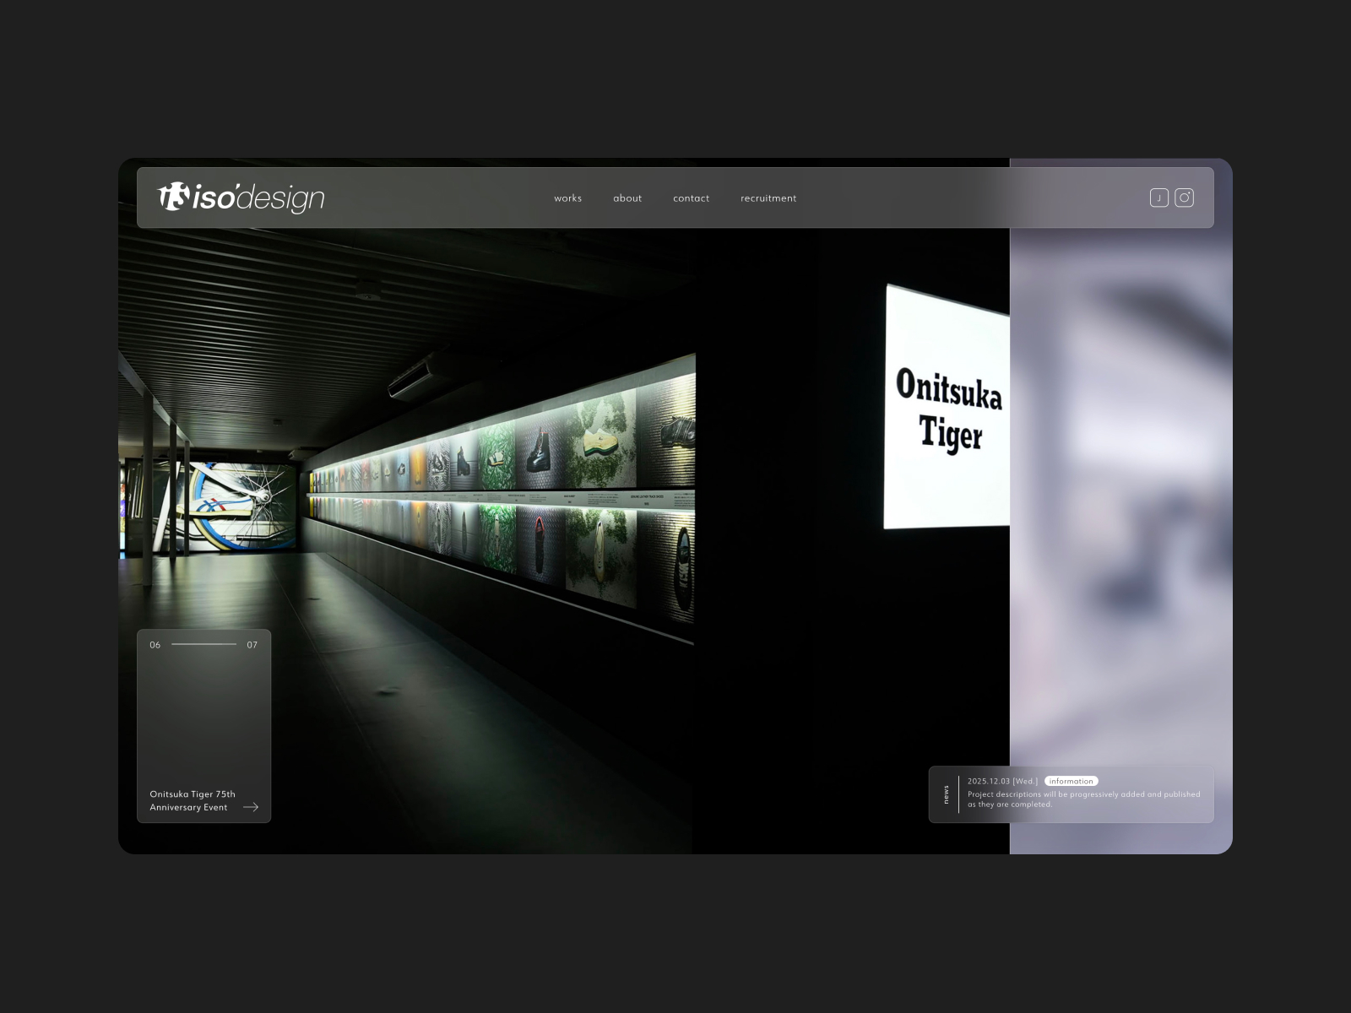1351x1013 pixels.
Task: Click the illuminated Onitsuka Tiger sign
Action: click(947, 408)
